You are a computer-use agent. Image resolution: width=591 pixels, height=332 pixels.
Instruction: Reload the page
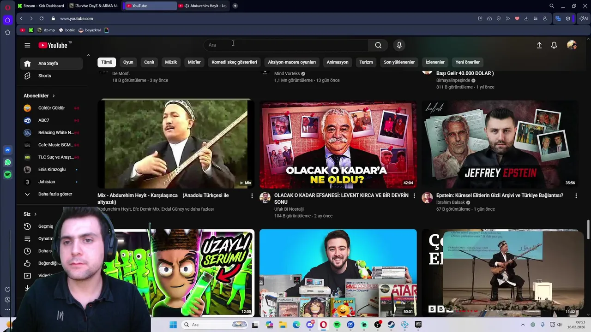(42, 18)
